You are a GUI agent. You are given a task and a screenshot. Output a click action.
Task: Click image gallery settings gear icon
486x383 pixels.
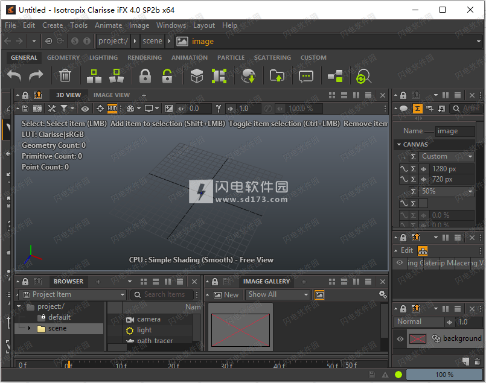pyautogui.click(x=383, y=294)
